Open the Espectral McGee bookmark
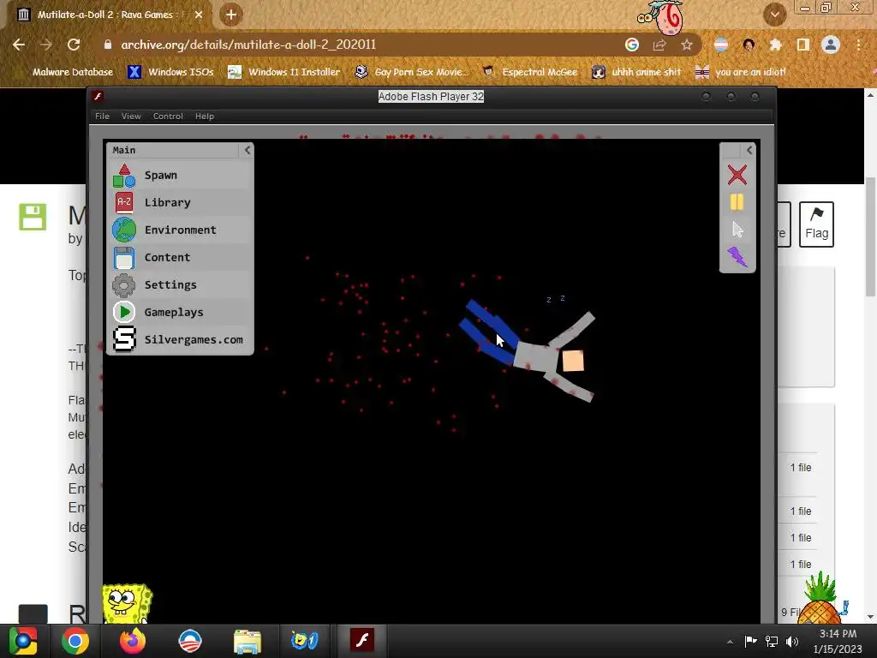 [x=529, y=72]
